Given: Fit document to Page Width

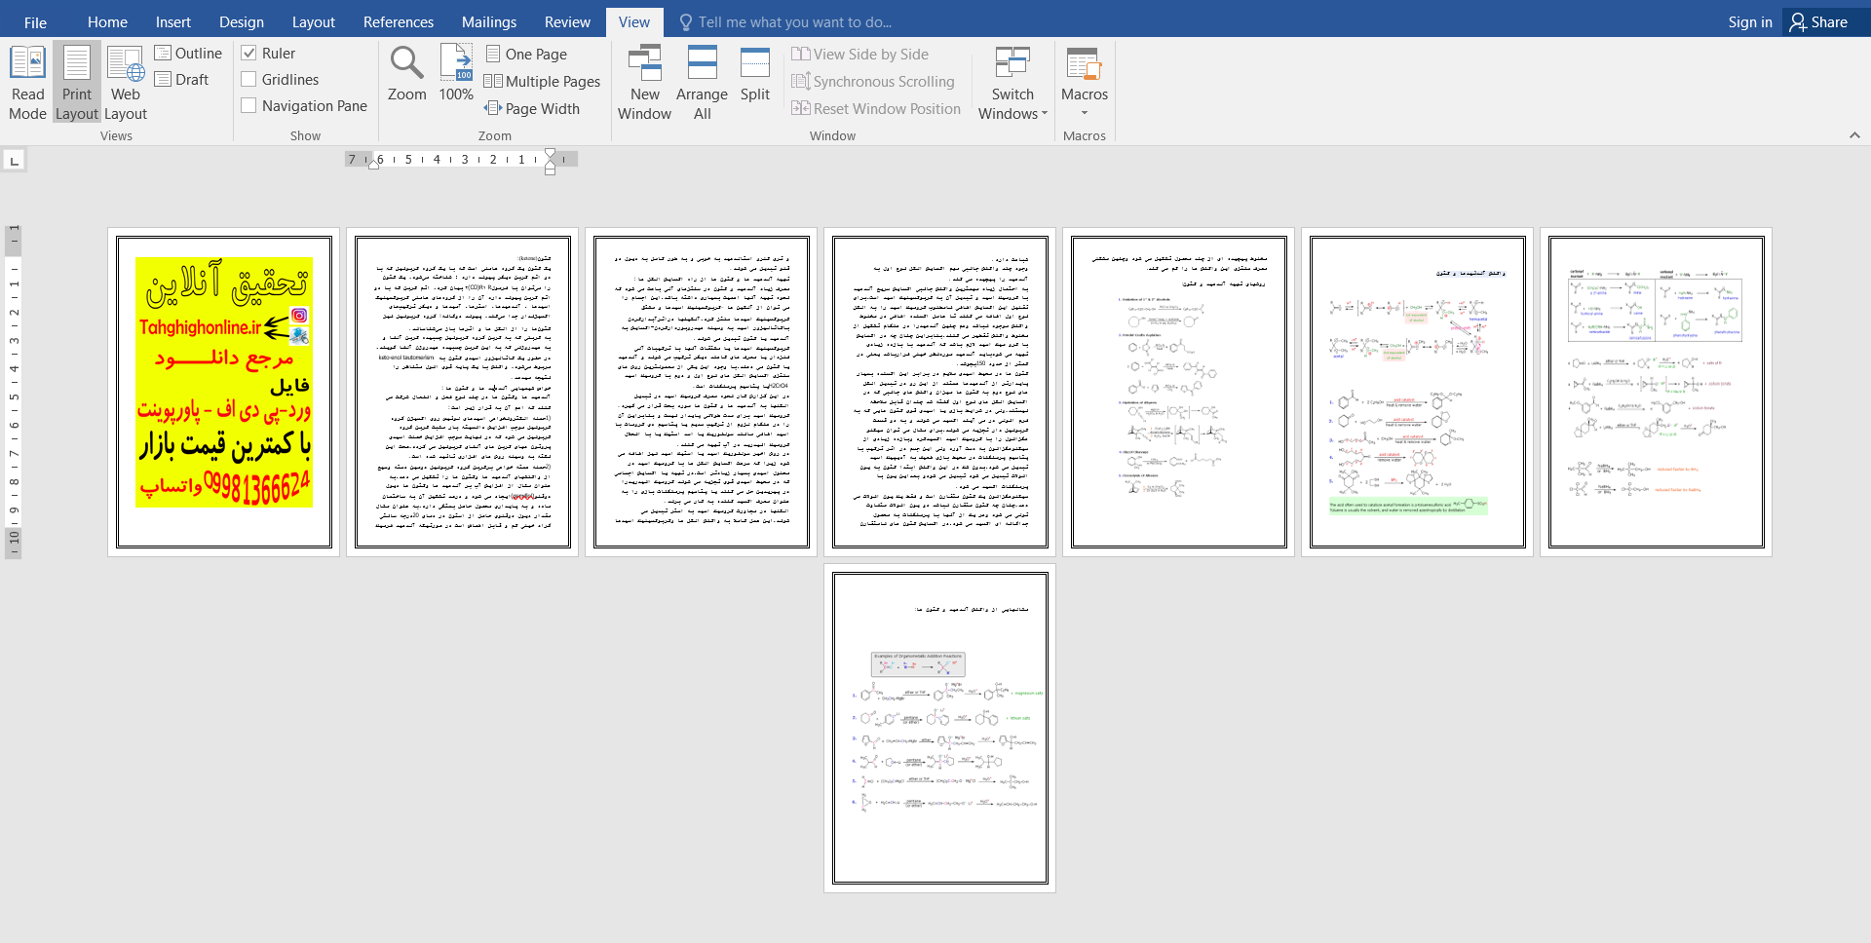Looking at the screenshot, I should pos(532,109).
